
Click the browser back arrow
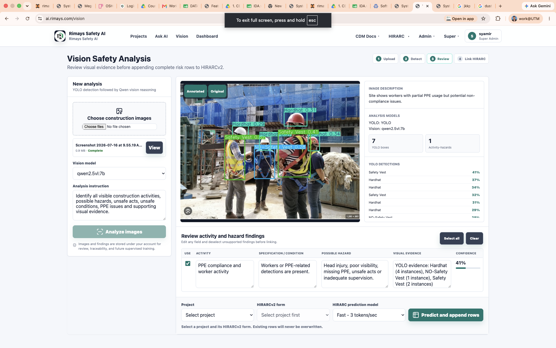click(7, 19)
